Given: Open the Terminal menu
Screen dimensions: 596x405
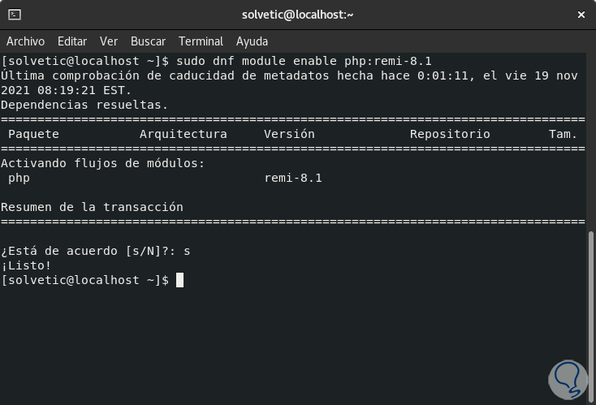Looking at the screenshot, I should (x=201, y=41).
